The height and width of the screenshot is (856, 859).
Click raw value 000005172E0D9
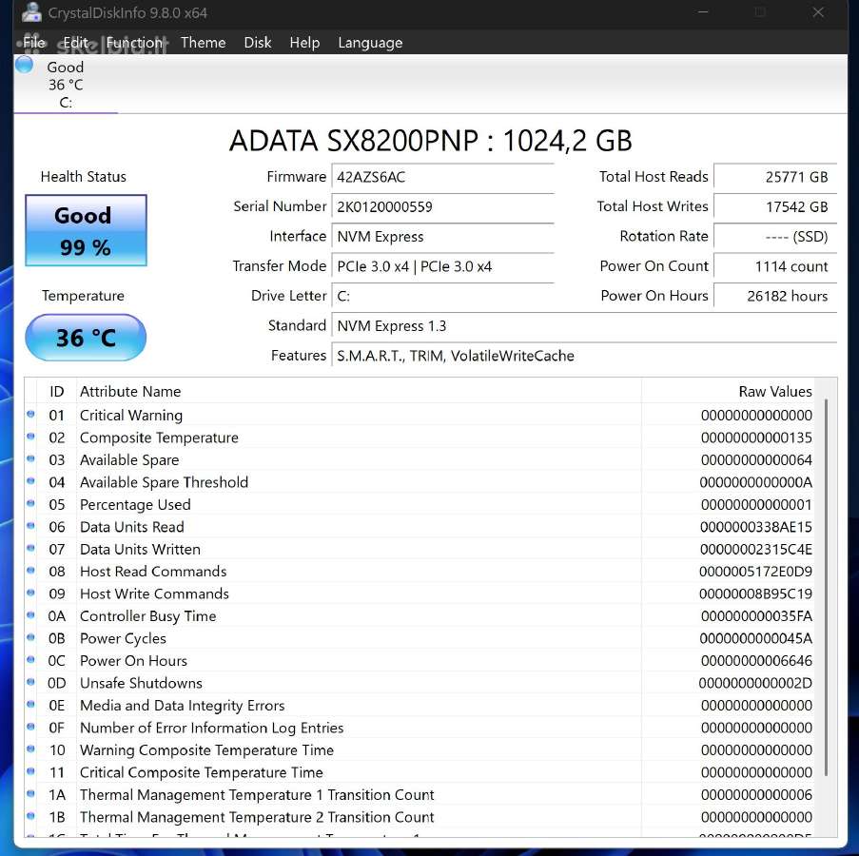click(755, 572)
